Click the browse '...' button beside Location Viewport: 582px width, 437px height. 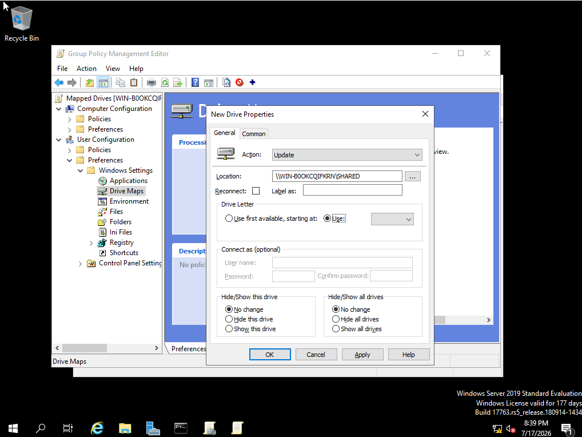pyautogui.click(x=412, y=176)
